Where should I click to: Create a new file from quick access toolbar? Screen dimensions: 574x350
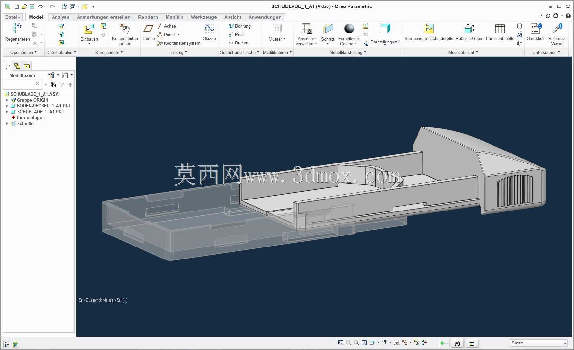(x=17, y=6)
